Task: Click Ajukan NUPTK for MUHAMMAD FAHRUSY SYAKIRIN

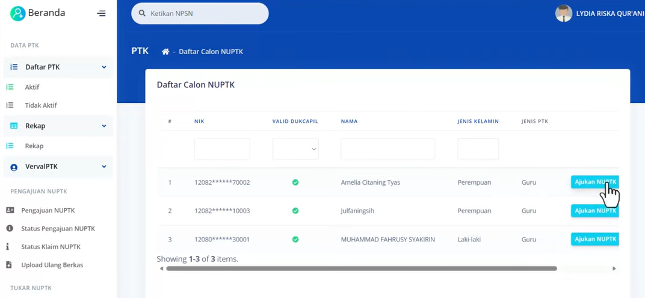Action: point(595,239)
